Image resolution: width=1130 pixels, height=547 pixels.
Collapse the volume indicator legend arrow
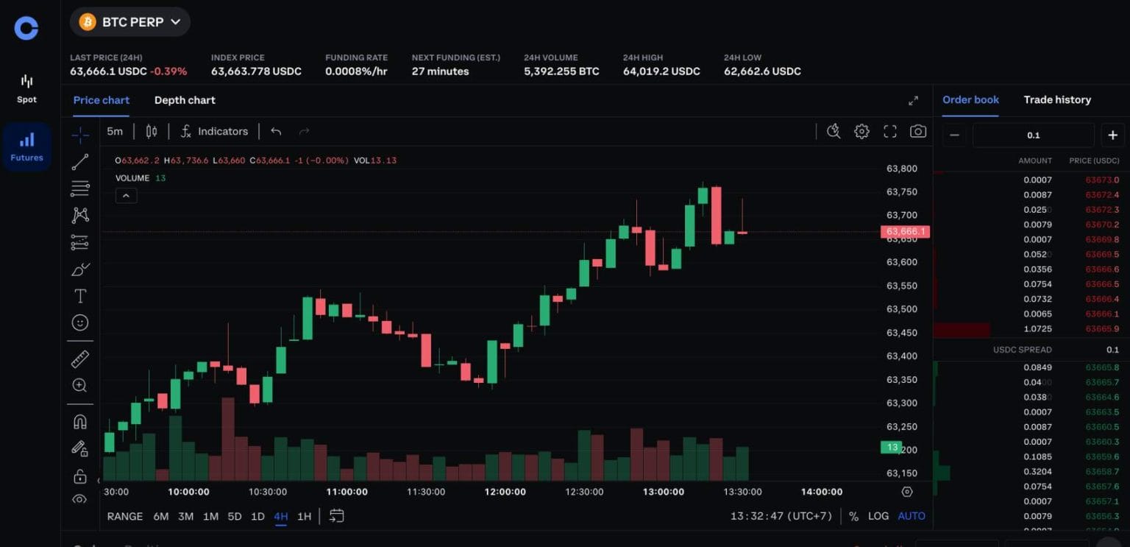coord(126,195)
